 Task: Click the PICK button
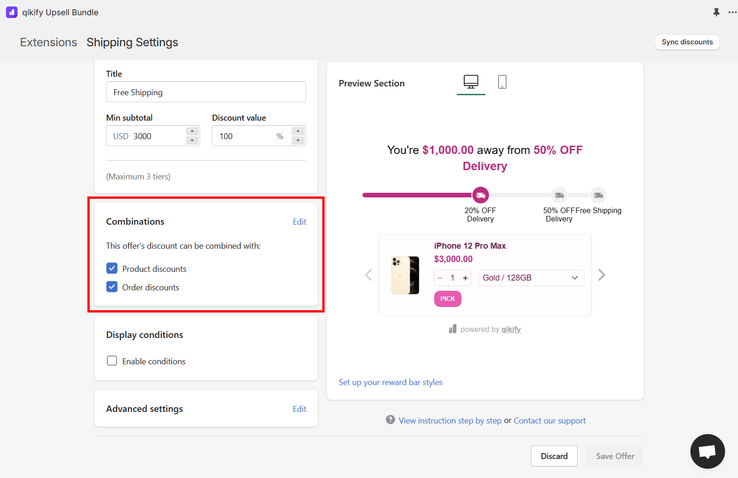coord(448,299)
